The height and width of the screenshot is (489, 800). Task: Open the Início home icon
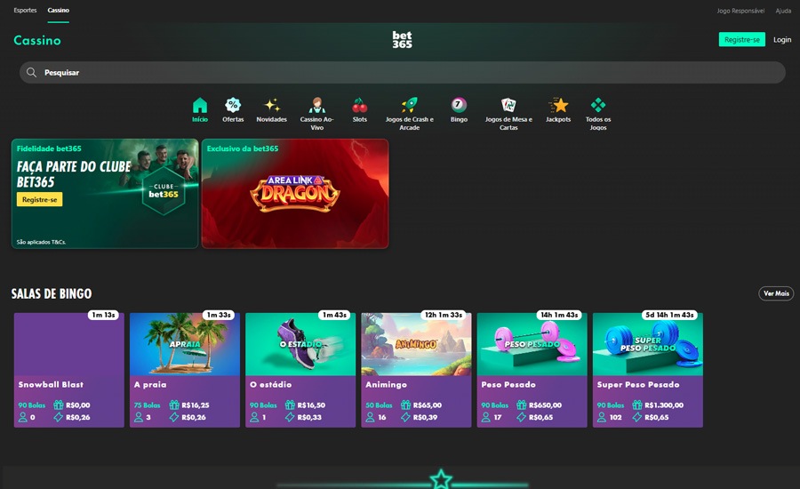[x=200, y=105]
